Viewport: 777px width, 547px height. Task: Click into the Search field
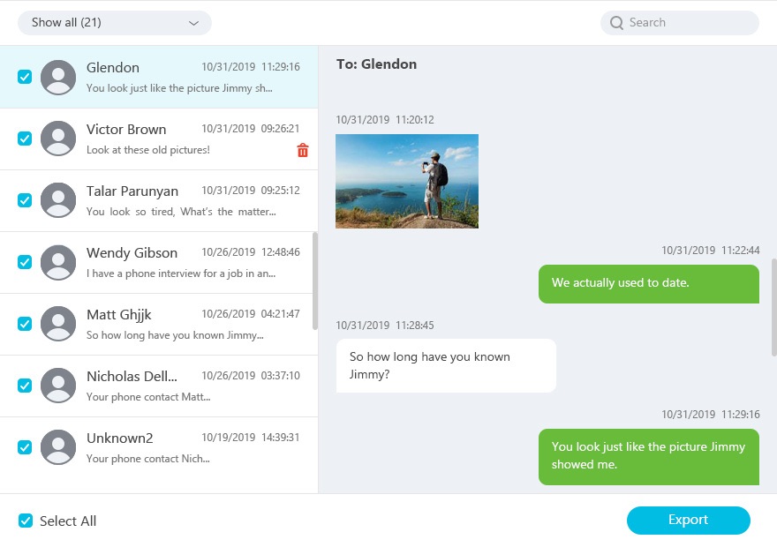pos(680,23)
